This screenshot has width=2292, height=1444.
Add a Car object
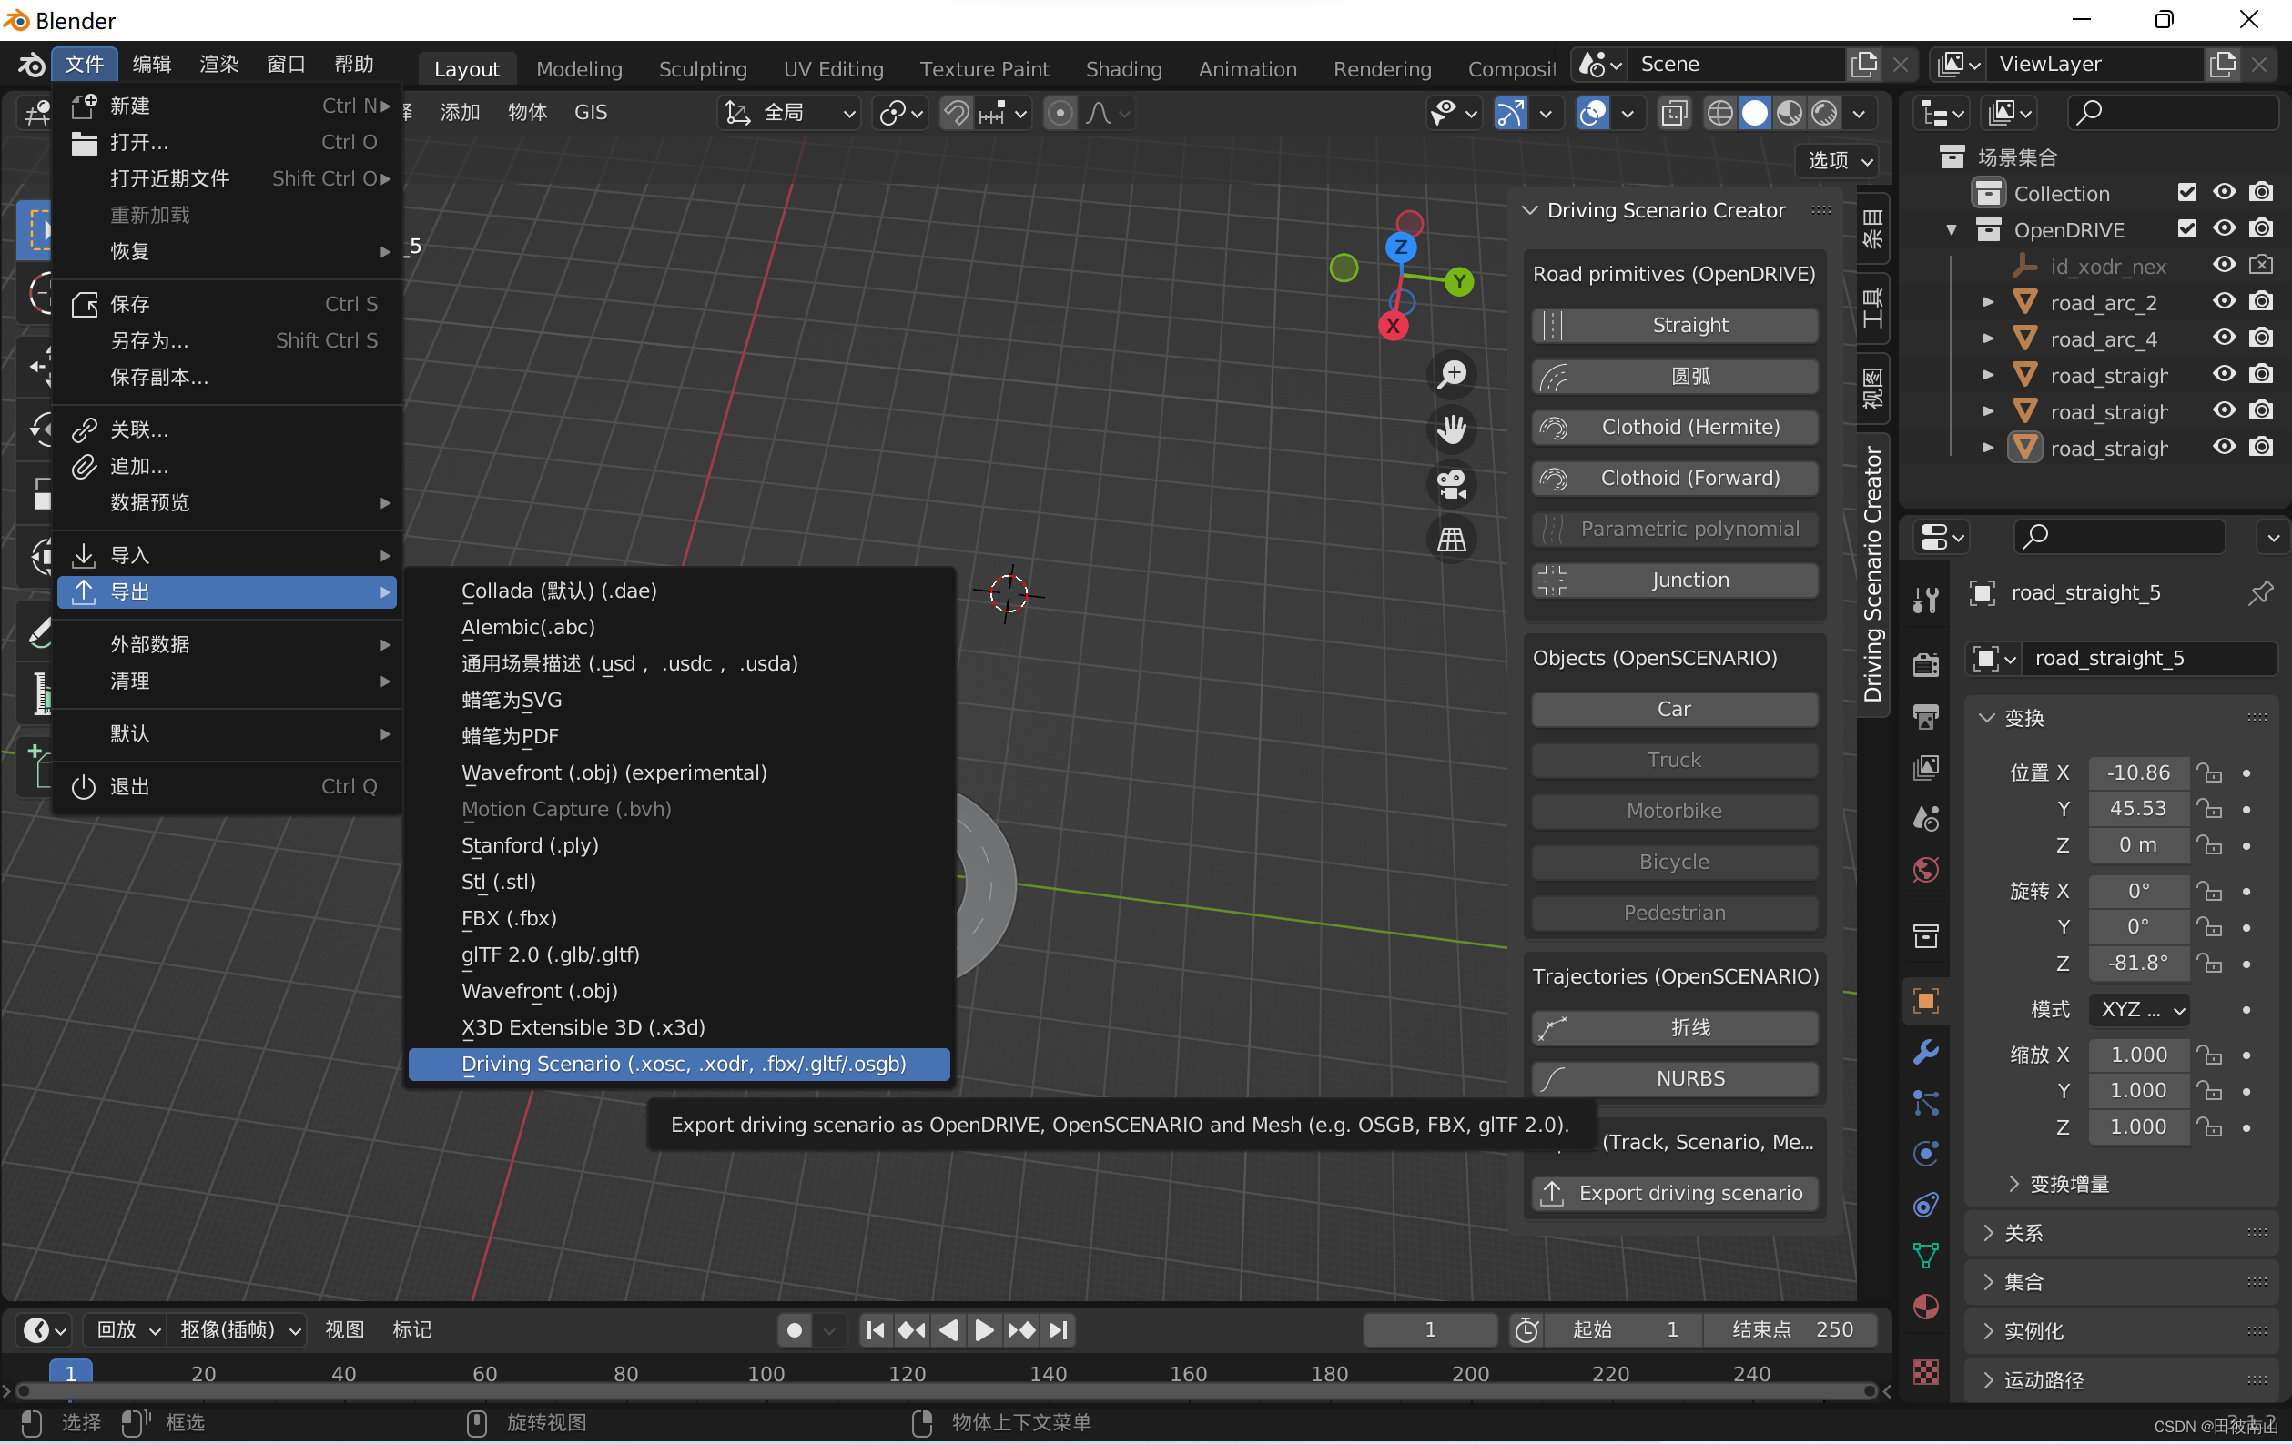coord(1674,709)
